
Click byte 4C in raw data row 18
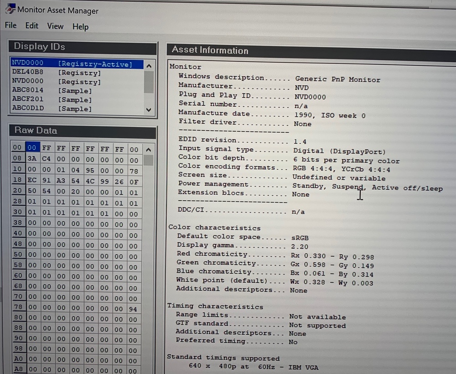pos(90,181)
